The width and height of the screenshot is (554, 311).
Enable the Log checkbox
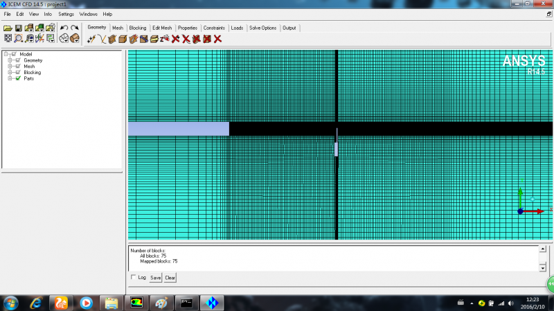click(133, 277)
